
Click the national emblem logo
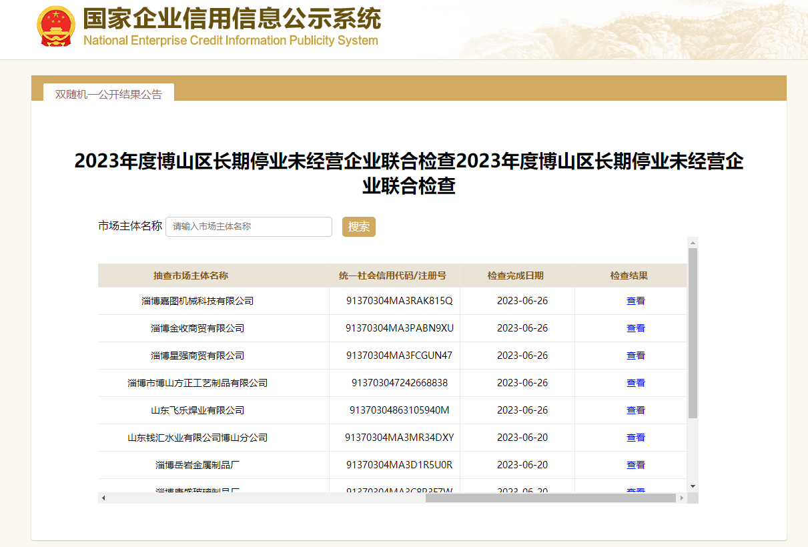[x=57, y=26]
